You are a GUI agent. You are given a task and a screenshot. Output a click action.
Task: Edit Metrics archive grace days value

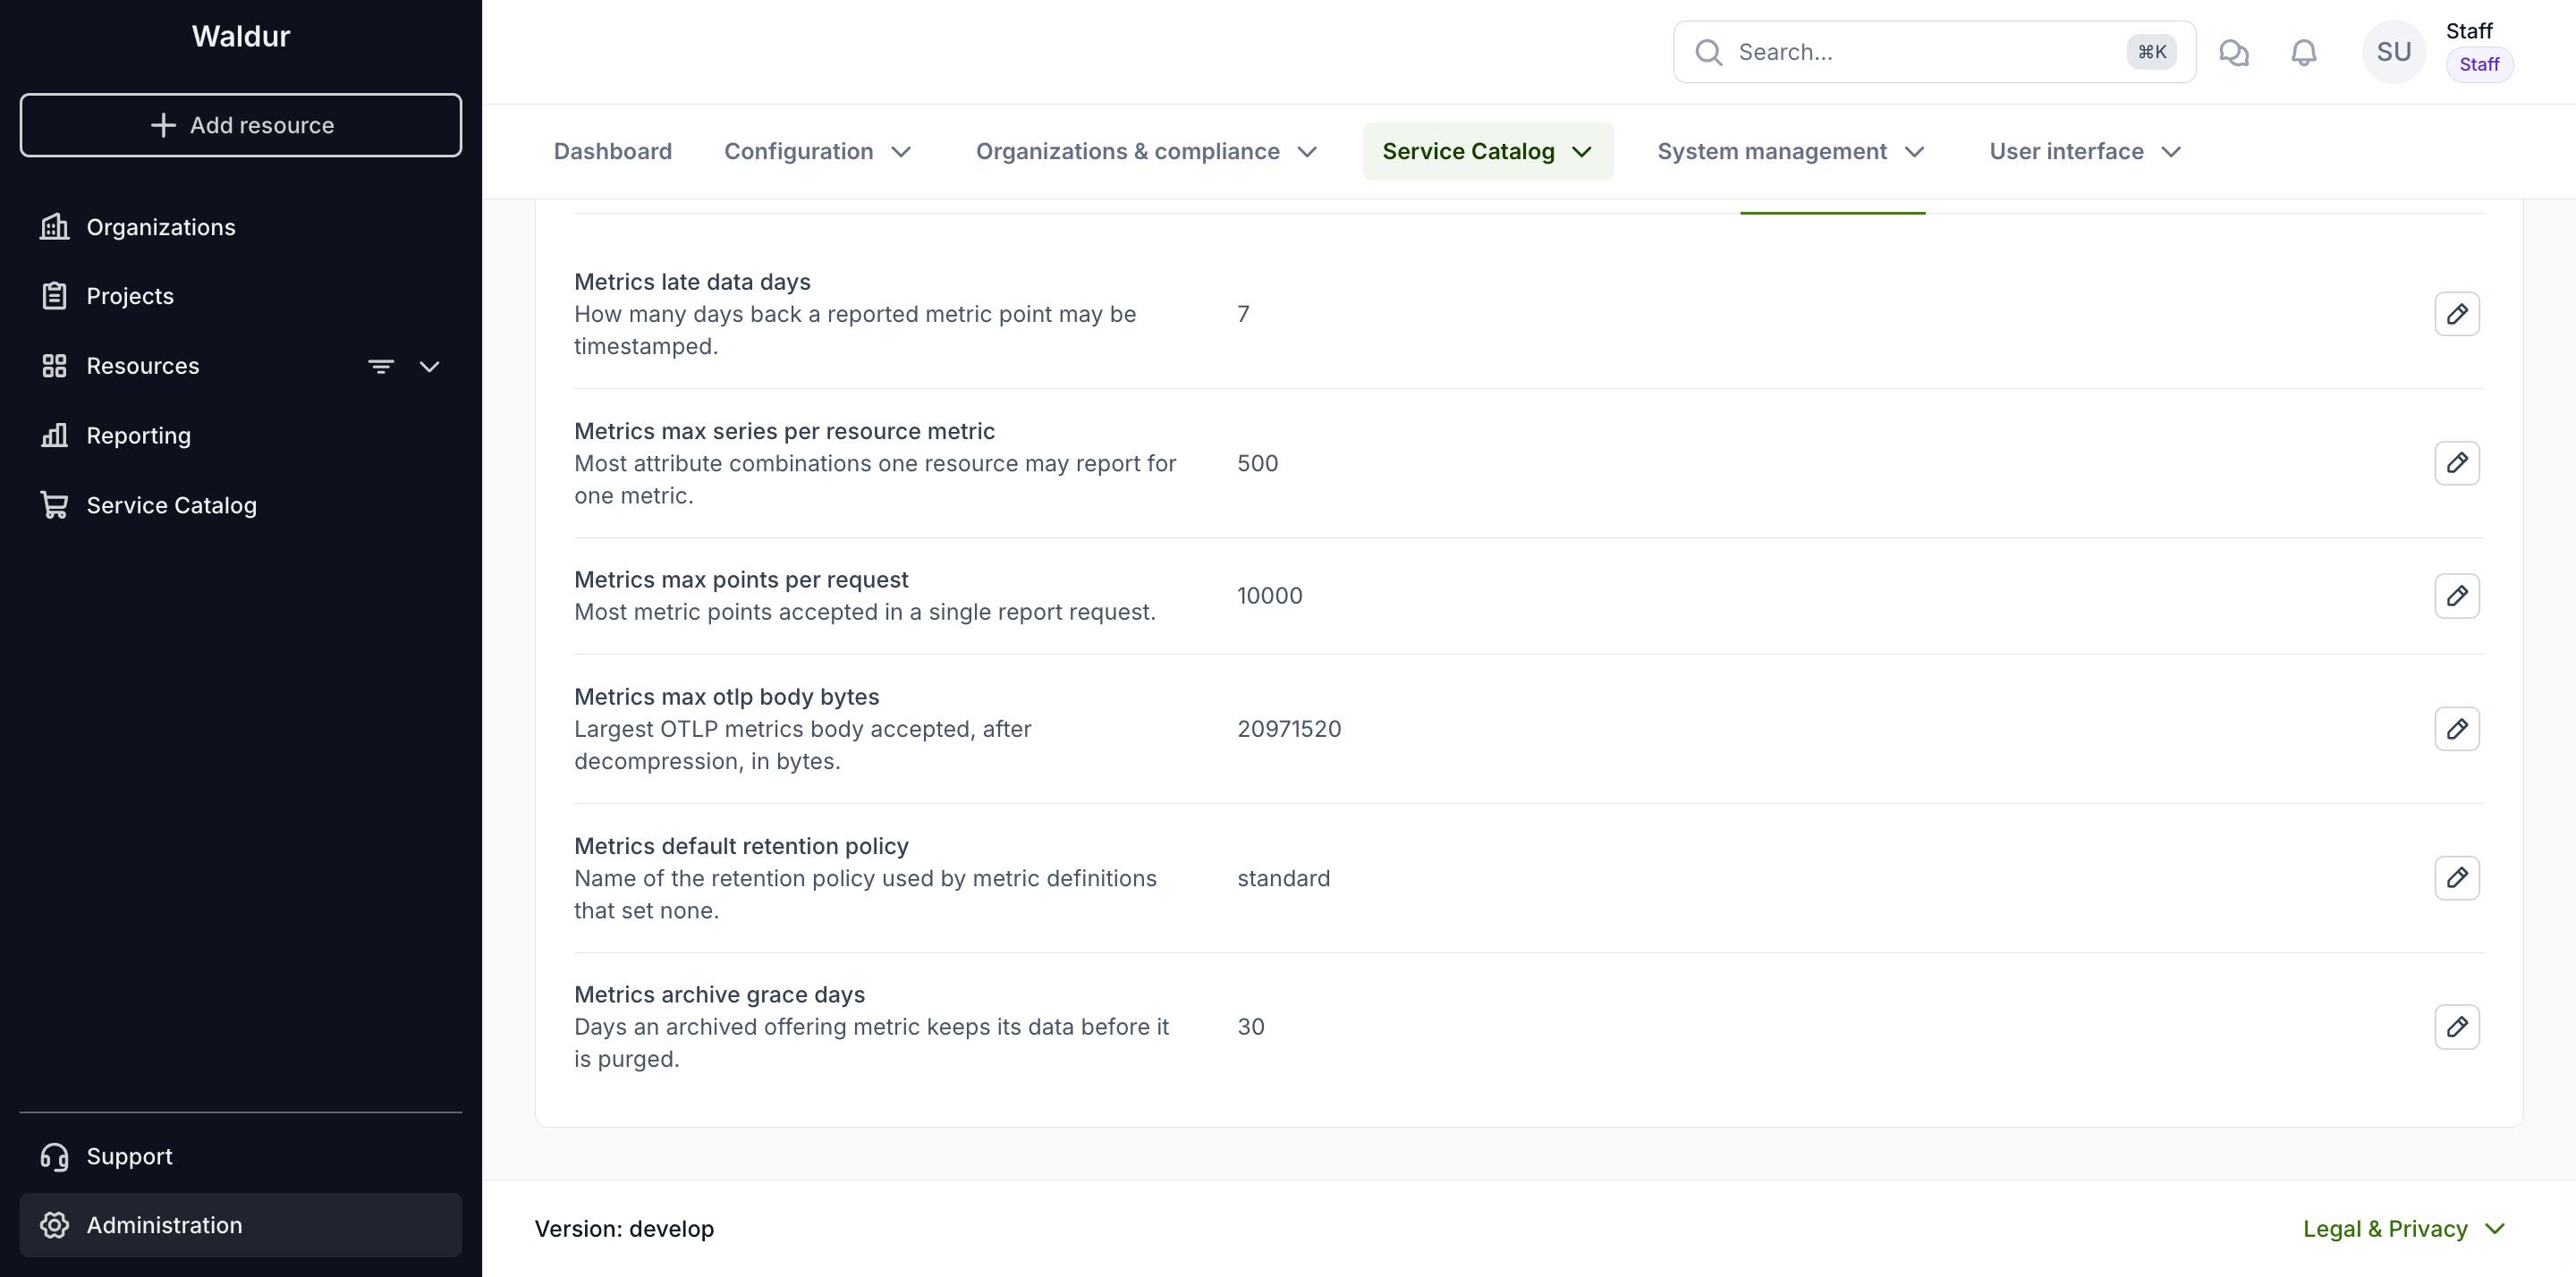pos(2456,1027)
